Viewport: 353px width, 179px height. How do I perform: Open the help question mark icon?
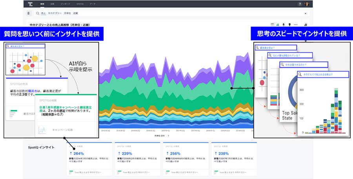tap(300, 4)
